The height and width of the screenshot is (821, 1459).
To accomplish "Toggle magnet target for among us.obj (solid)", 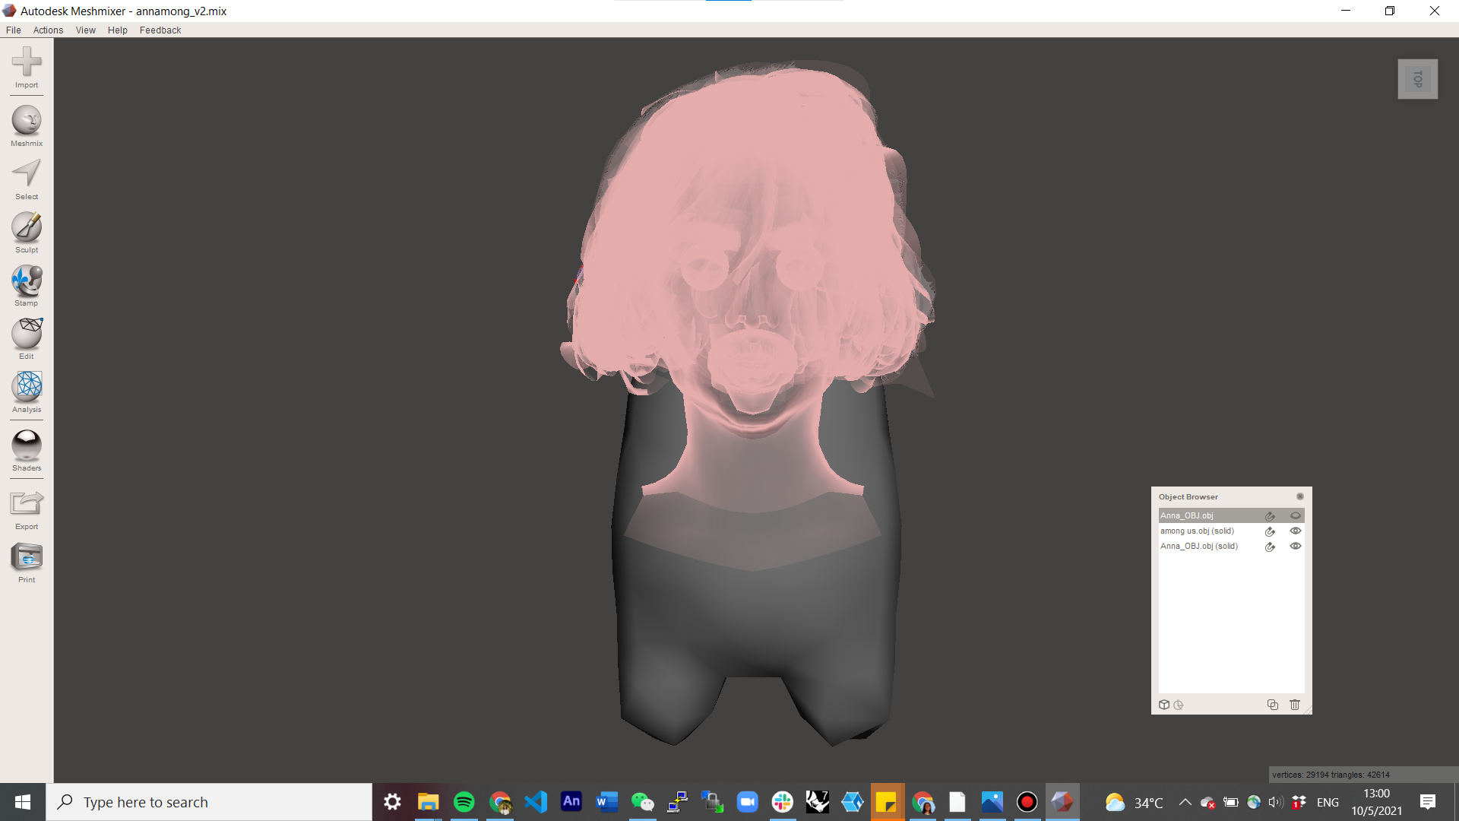I will pos(1270,531).
